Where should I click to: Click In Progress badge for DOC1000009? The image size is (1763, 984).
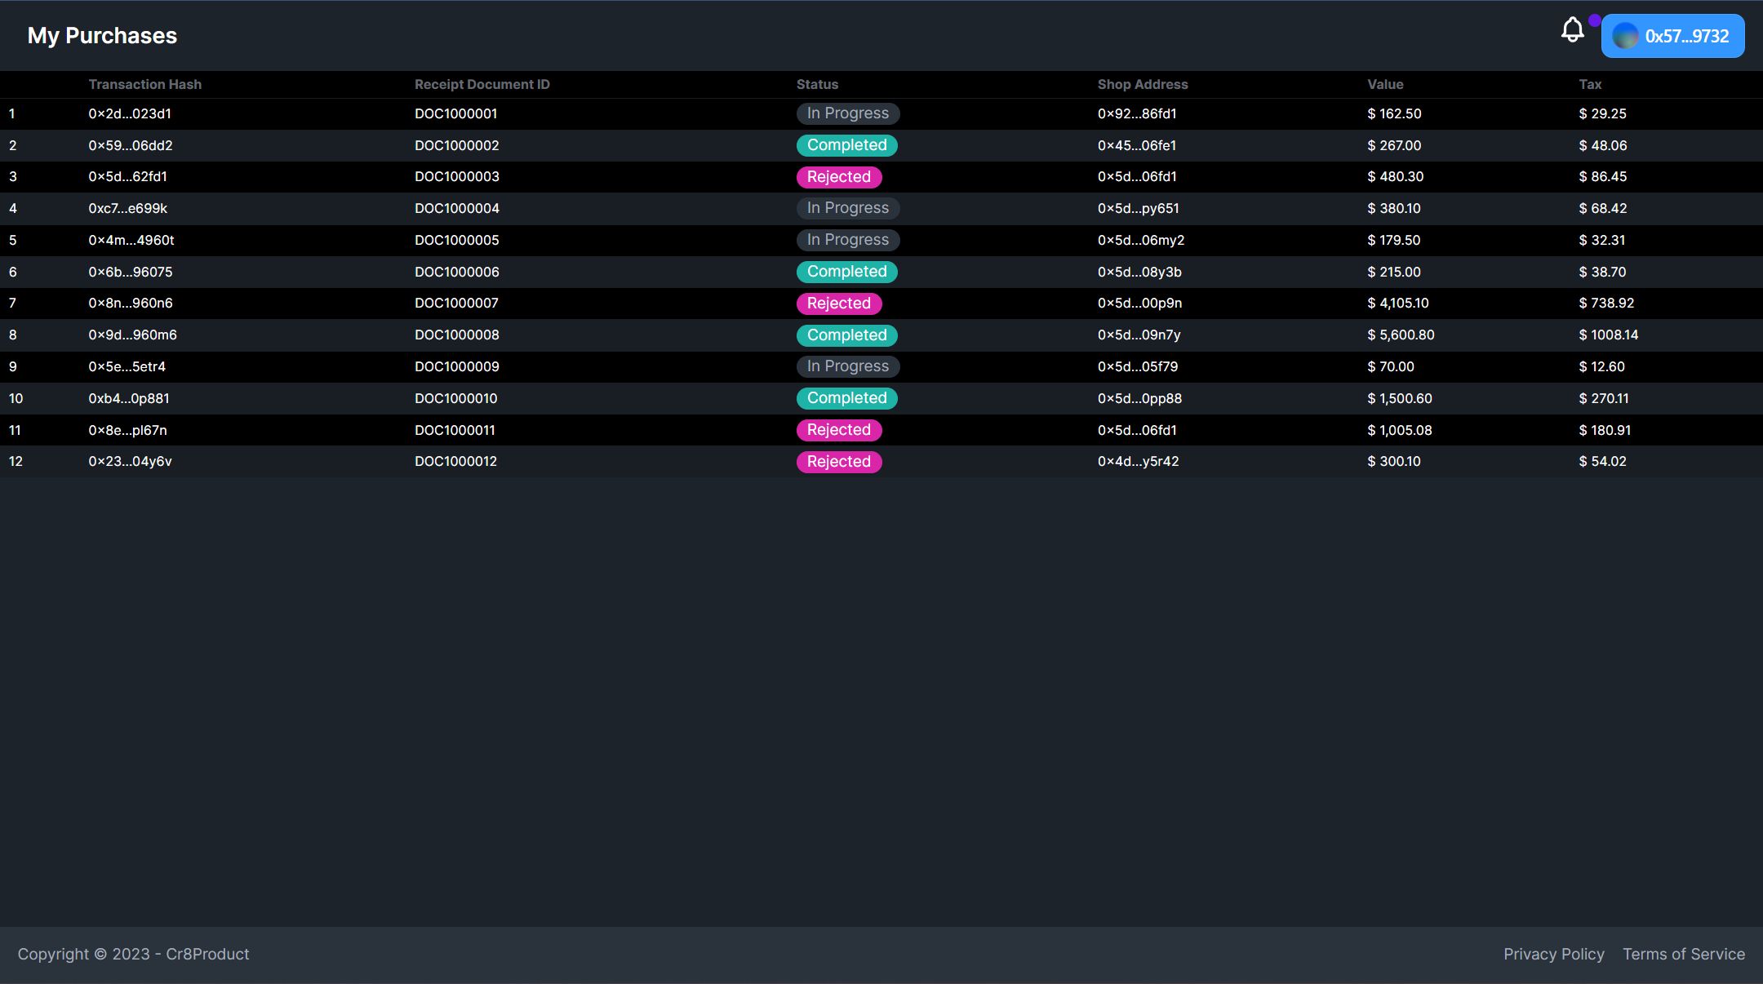[848, 366]
